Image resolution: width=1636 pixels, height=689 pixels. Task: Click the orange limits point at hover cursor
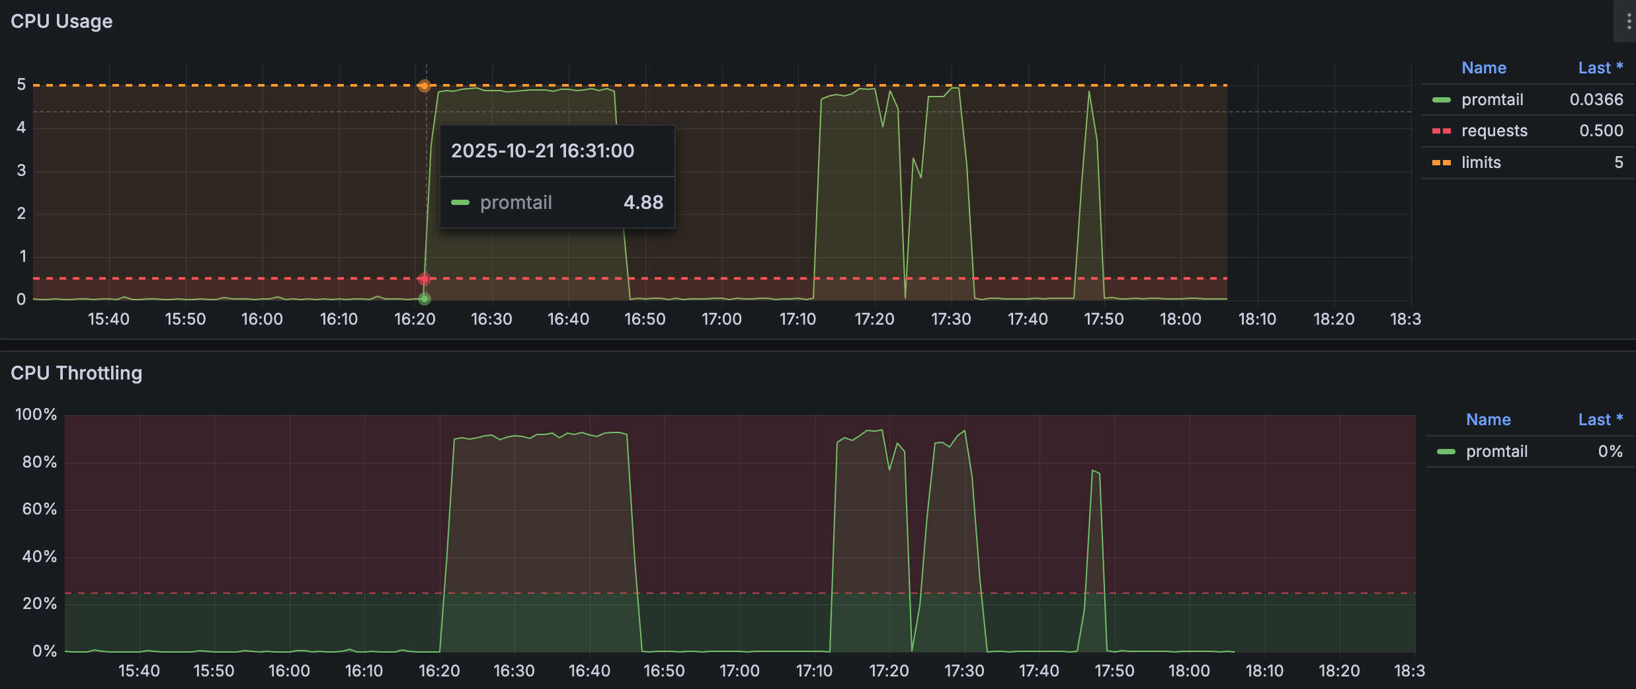[425, 86]
